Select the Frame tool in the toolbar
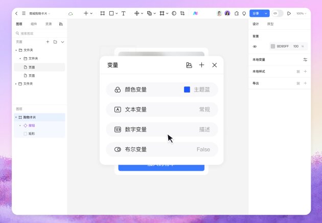Viewport: 322px width, 223px height. (102, 13)
